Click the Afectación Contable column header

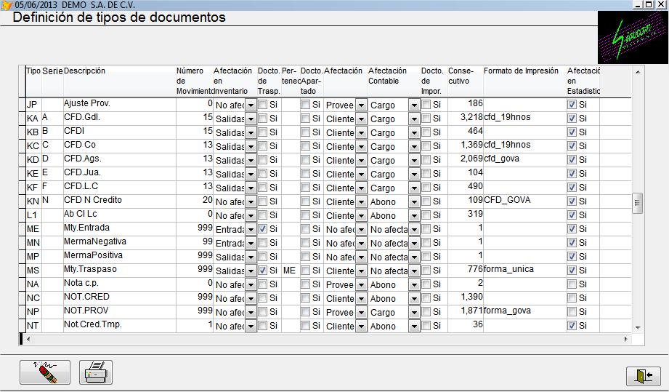pos(394,81)
